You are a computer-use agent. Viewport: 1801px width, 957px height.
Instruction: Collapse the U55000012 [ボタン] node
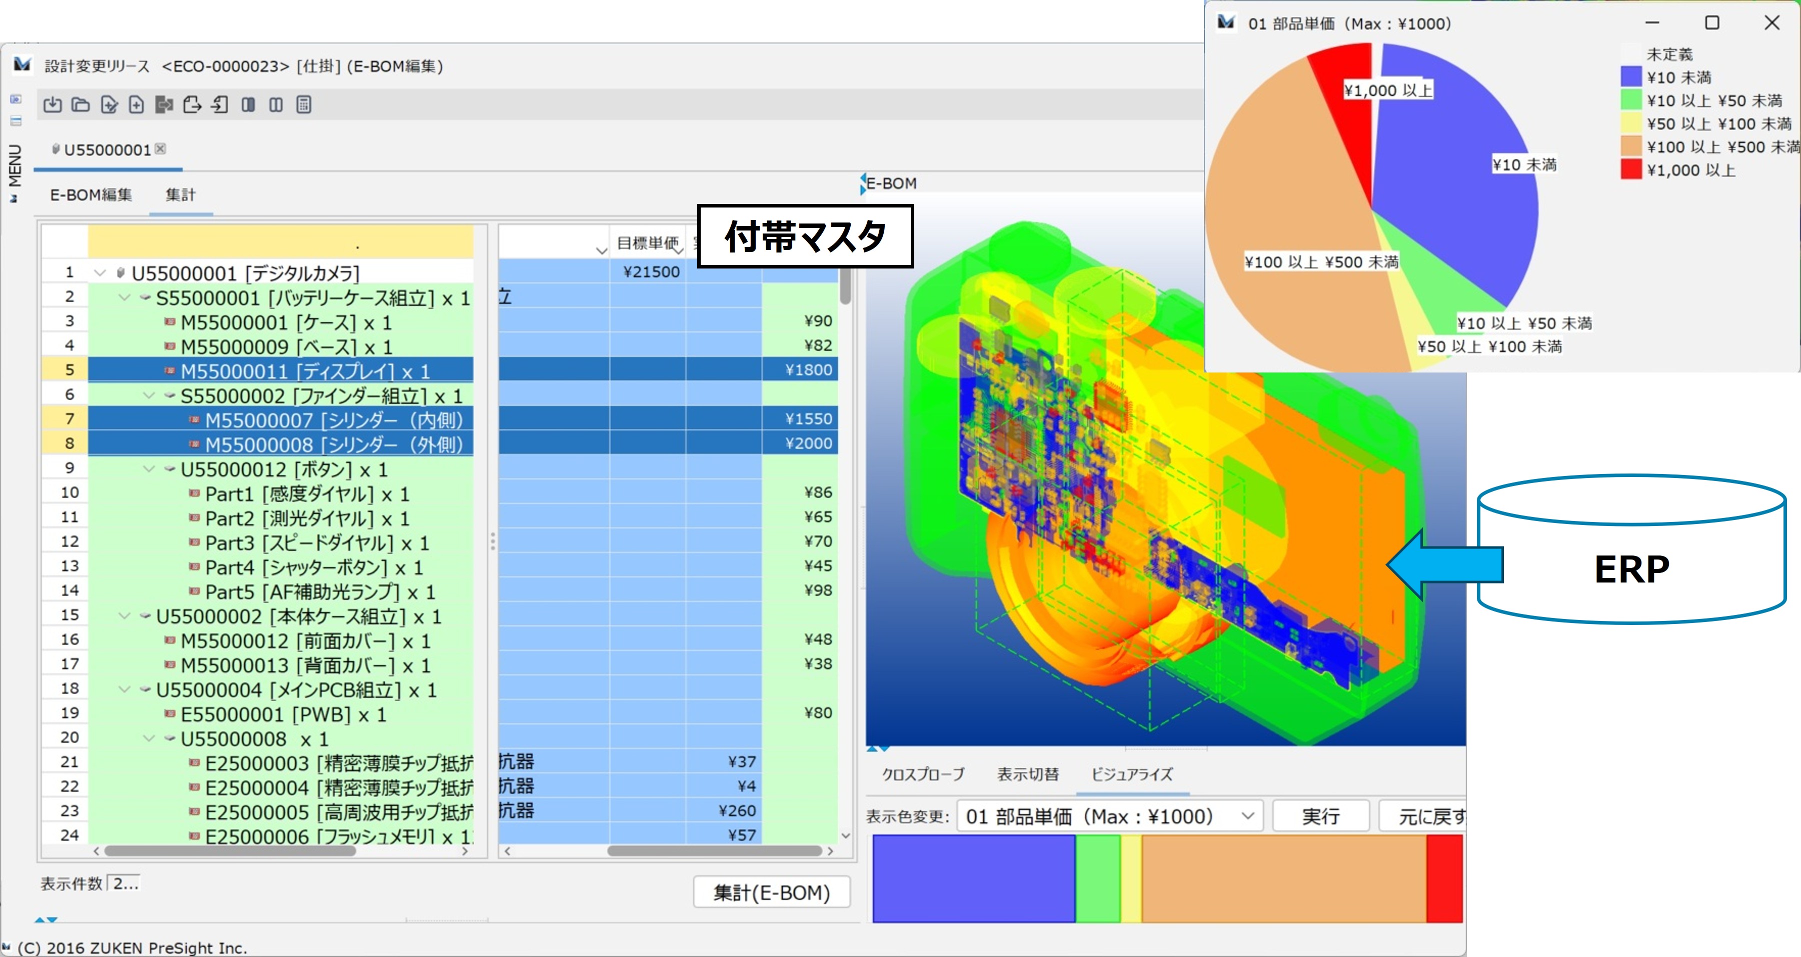(x=149, y=468)
